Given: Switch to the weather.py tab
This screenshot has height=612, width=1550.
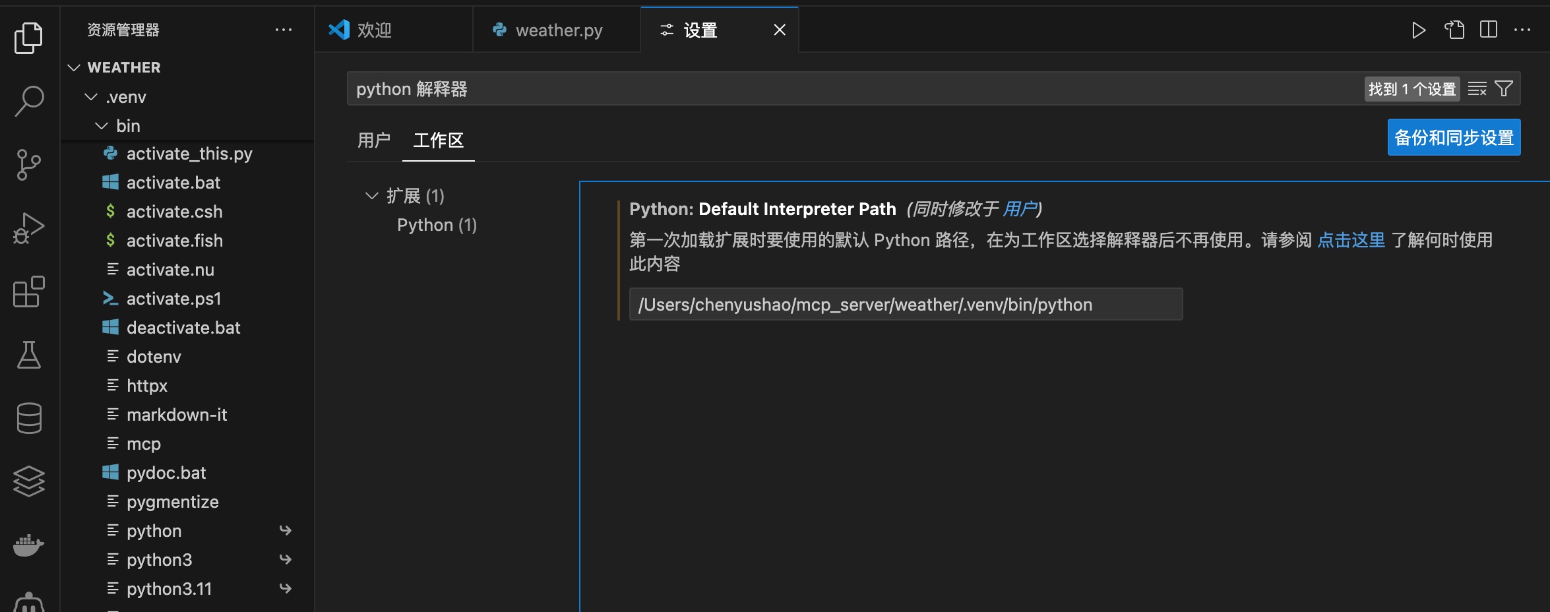Looking at the screenshot, I should tap(557, 30).
